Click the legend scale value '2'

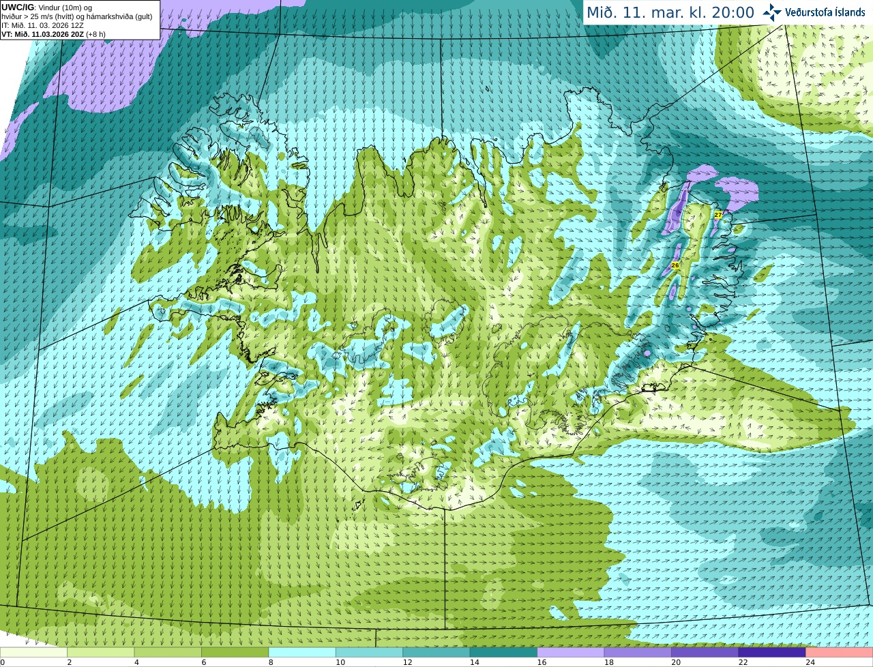click(69, 662)
